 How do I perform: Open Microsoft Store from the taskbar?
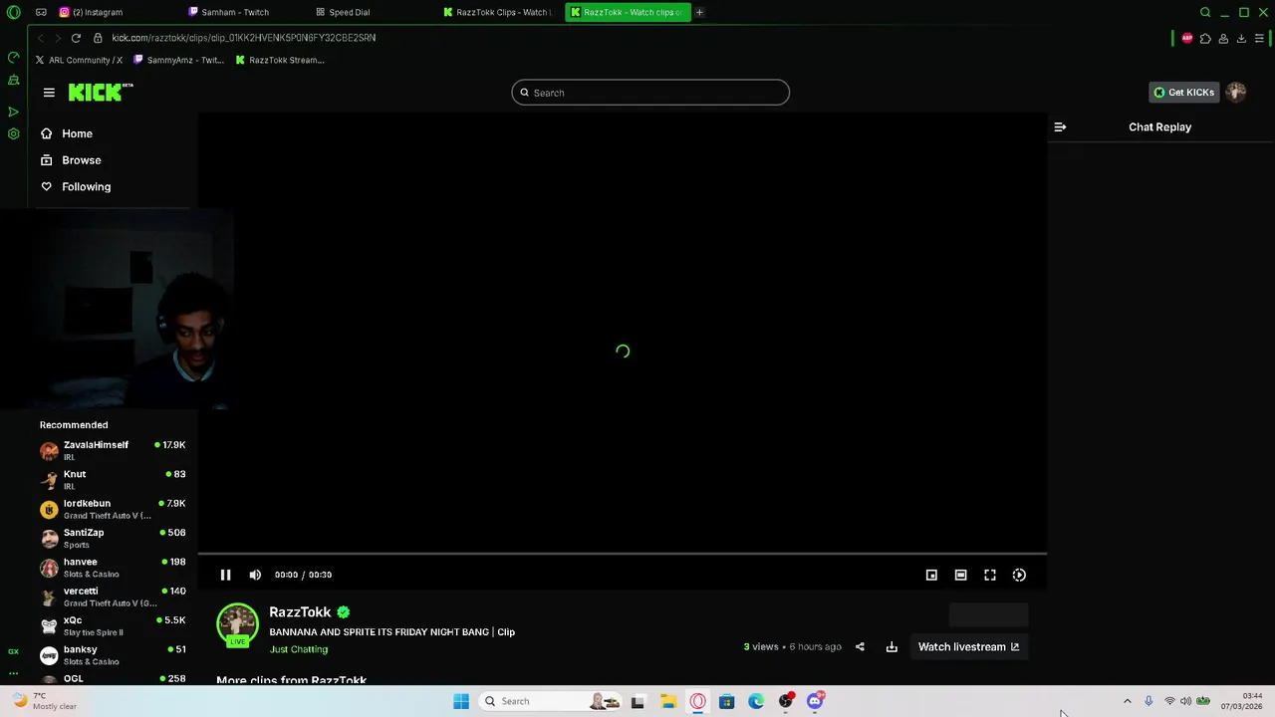(727, 701)
